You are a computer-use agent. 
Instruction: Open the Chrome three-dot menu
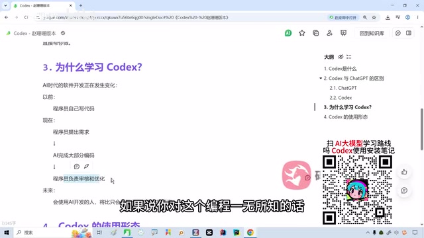(417, 17)
